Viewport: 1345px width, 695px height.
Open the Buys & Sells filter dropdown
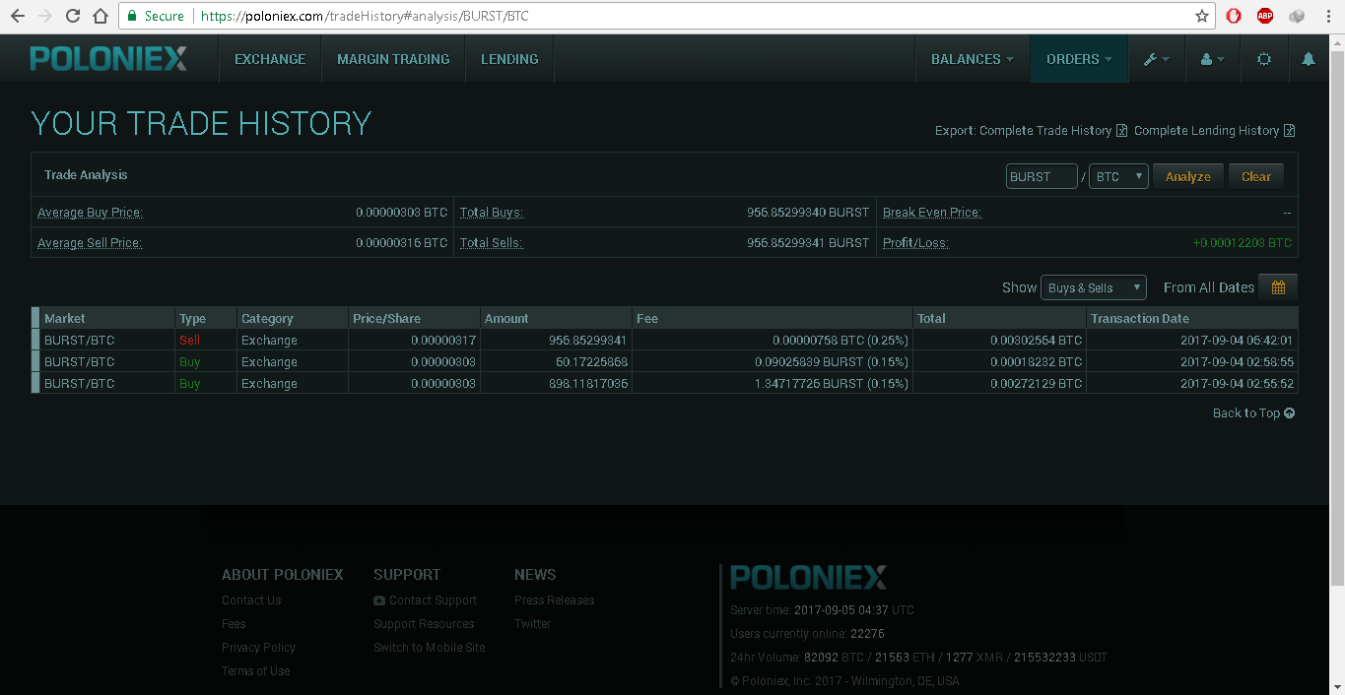pos(1094,287)
